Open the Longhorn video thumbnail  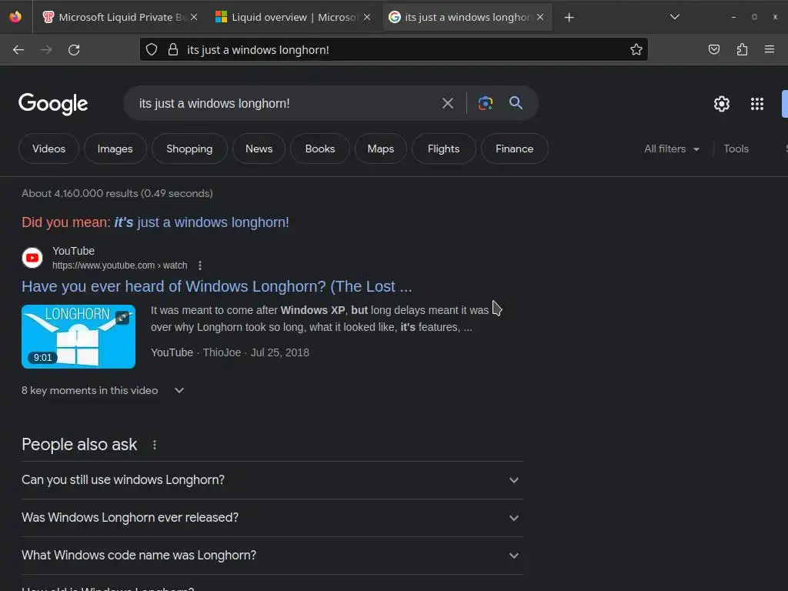click(x=78, y=337)
